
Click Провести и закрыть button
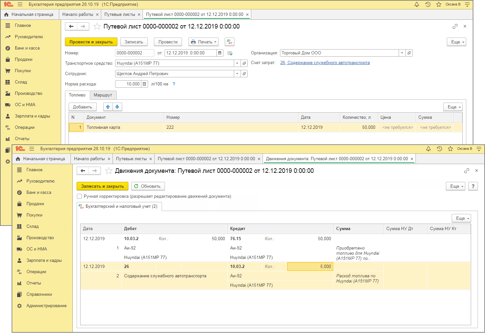tap(91, 42)
